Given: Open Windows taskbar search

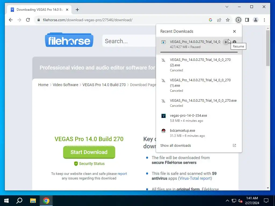Looking at the screenshot, I should [x=19, y=201].
